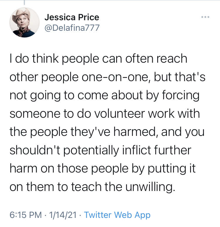Open the Jessica Price display name link
220x227 pixels.
click(72, 17)
